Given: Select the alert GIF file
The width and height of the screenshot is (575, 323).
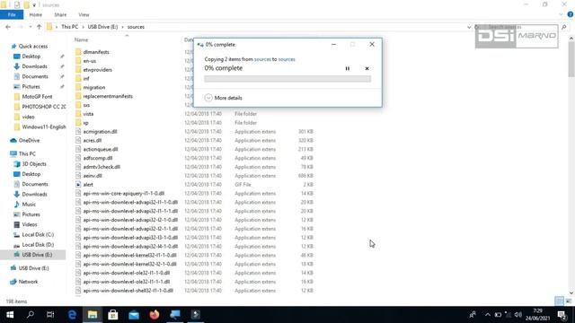Looking at the screenshot, I should click(x=88, y=185).
